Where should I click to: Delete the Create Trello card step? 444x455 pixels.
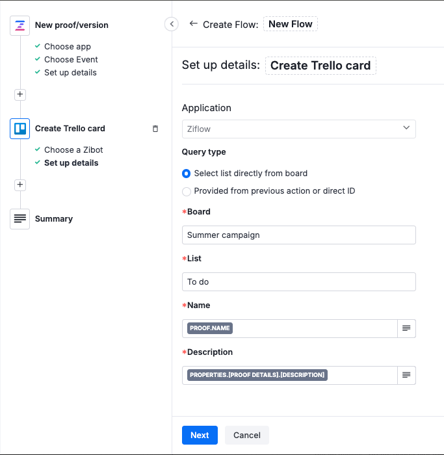click(x=155, y=129)
